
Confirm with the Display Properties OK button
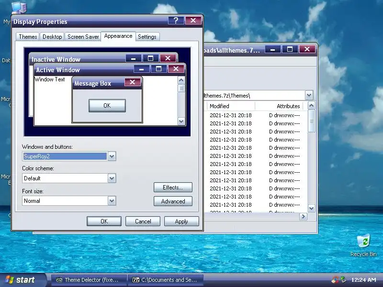click(x=104, y=221)
